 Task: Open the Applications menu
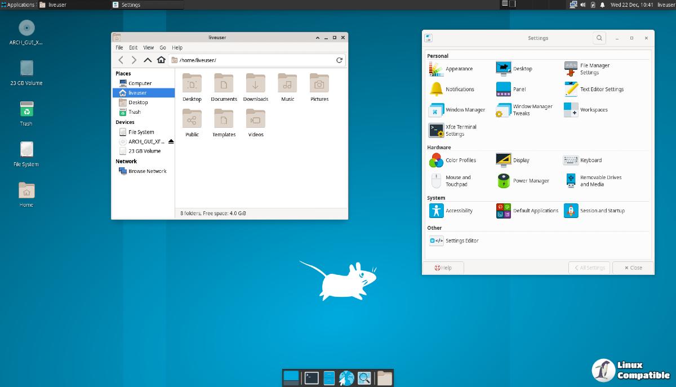(x=18, y=5)
